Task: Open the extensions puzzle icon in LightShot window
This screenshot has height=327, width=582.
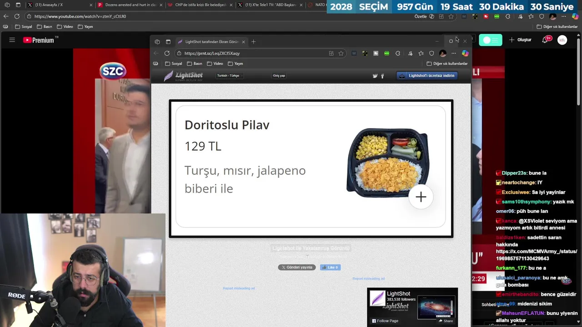Action: click(398, 53)
